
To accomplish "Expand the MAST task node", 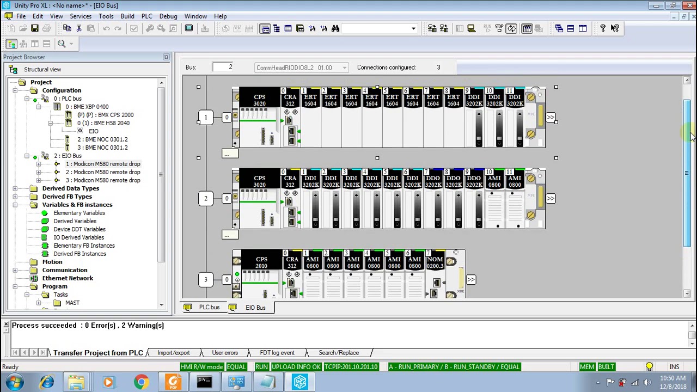I will click(39, 303).
